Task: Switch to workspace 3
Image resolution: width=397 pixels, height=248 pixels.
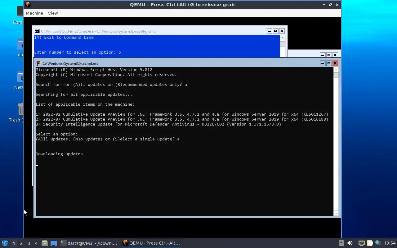Action: coord(29,243)
